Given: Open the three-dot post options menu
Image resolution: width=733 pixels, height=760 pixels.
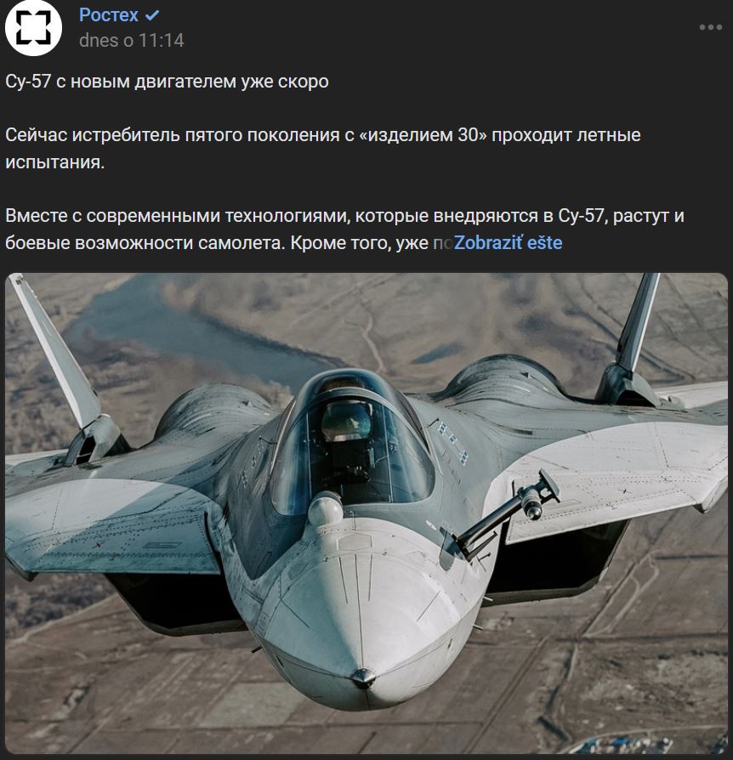Looking at the screenshot, I should point(710,27).
